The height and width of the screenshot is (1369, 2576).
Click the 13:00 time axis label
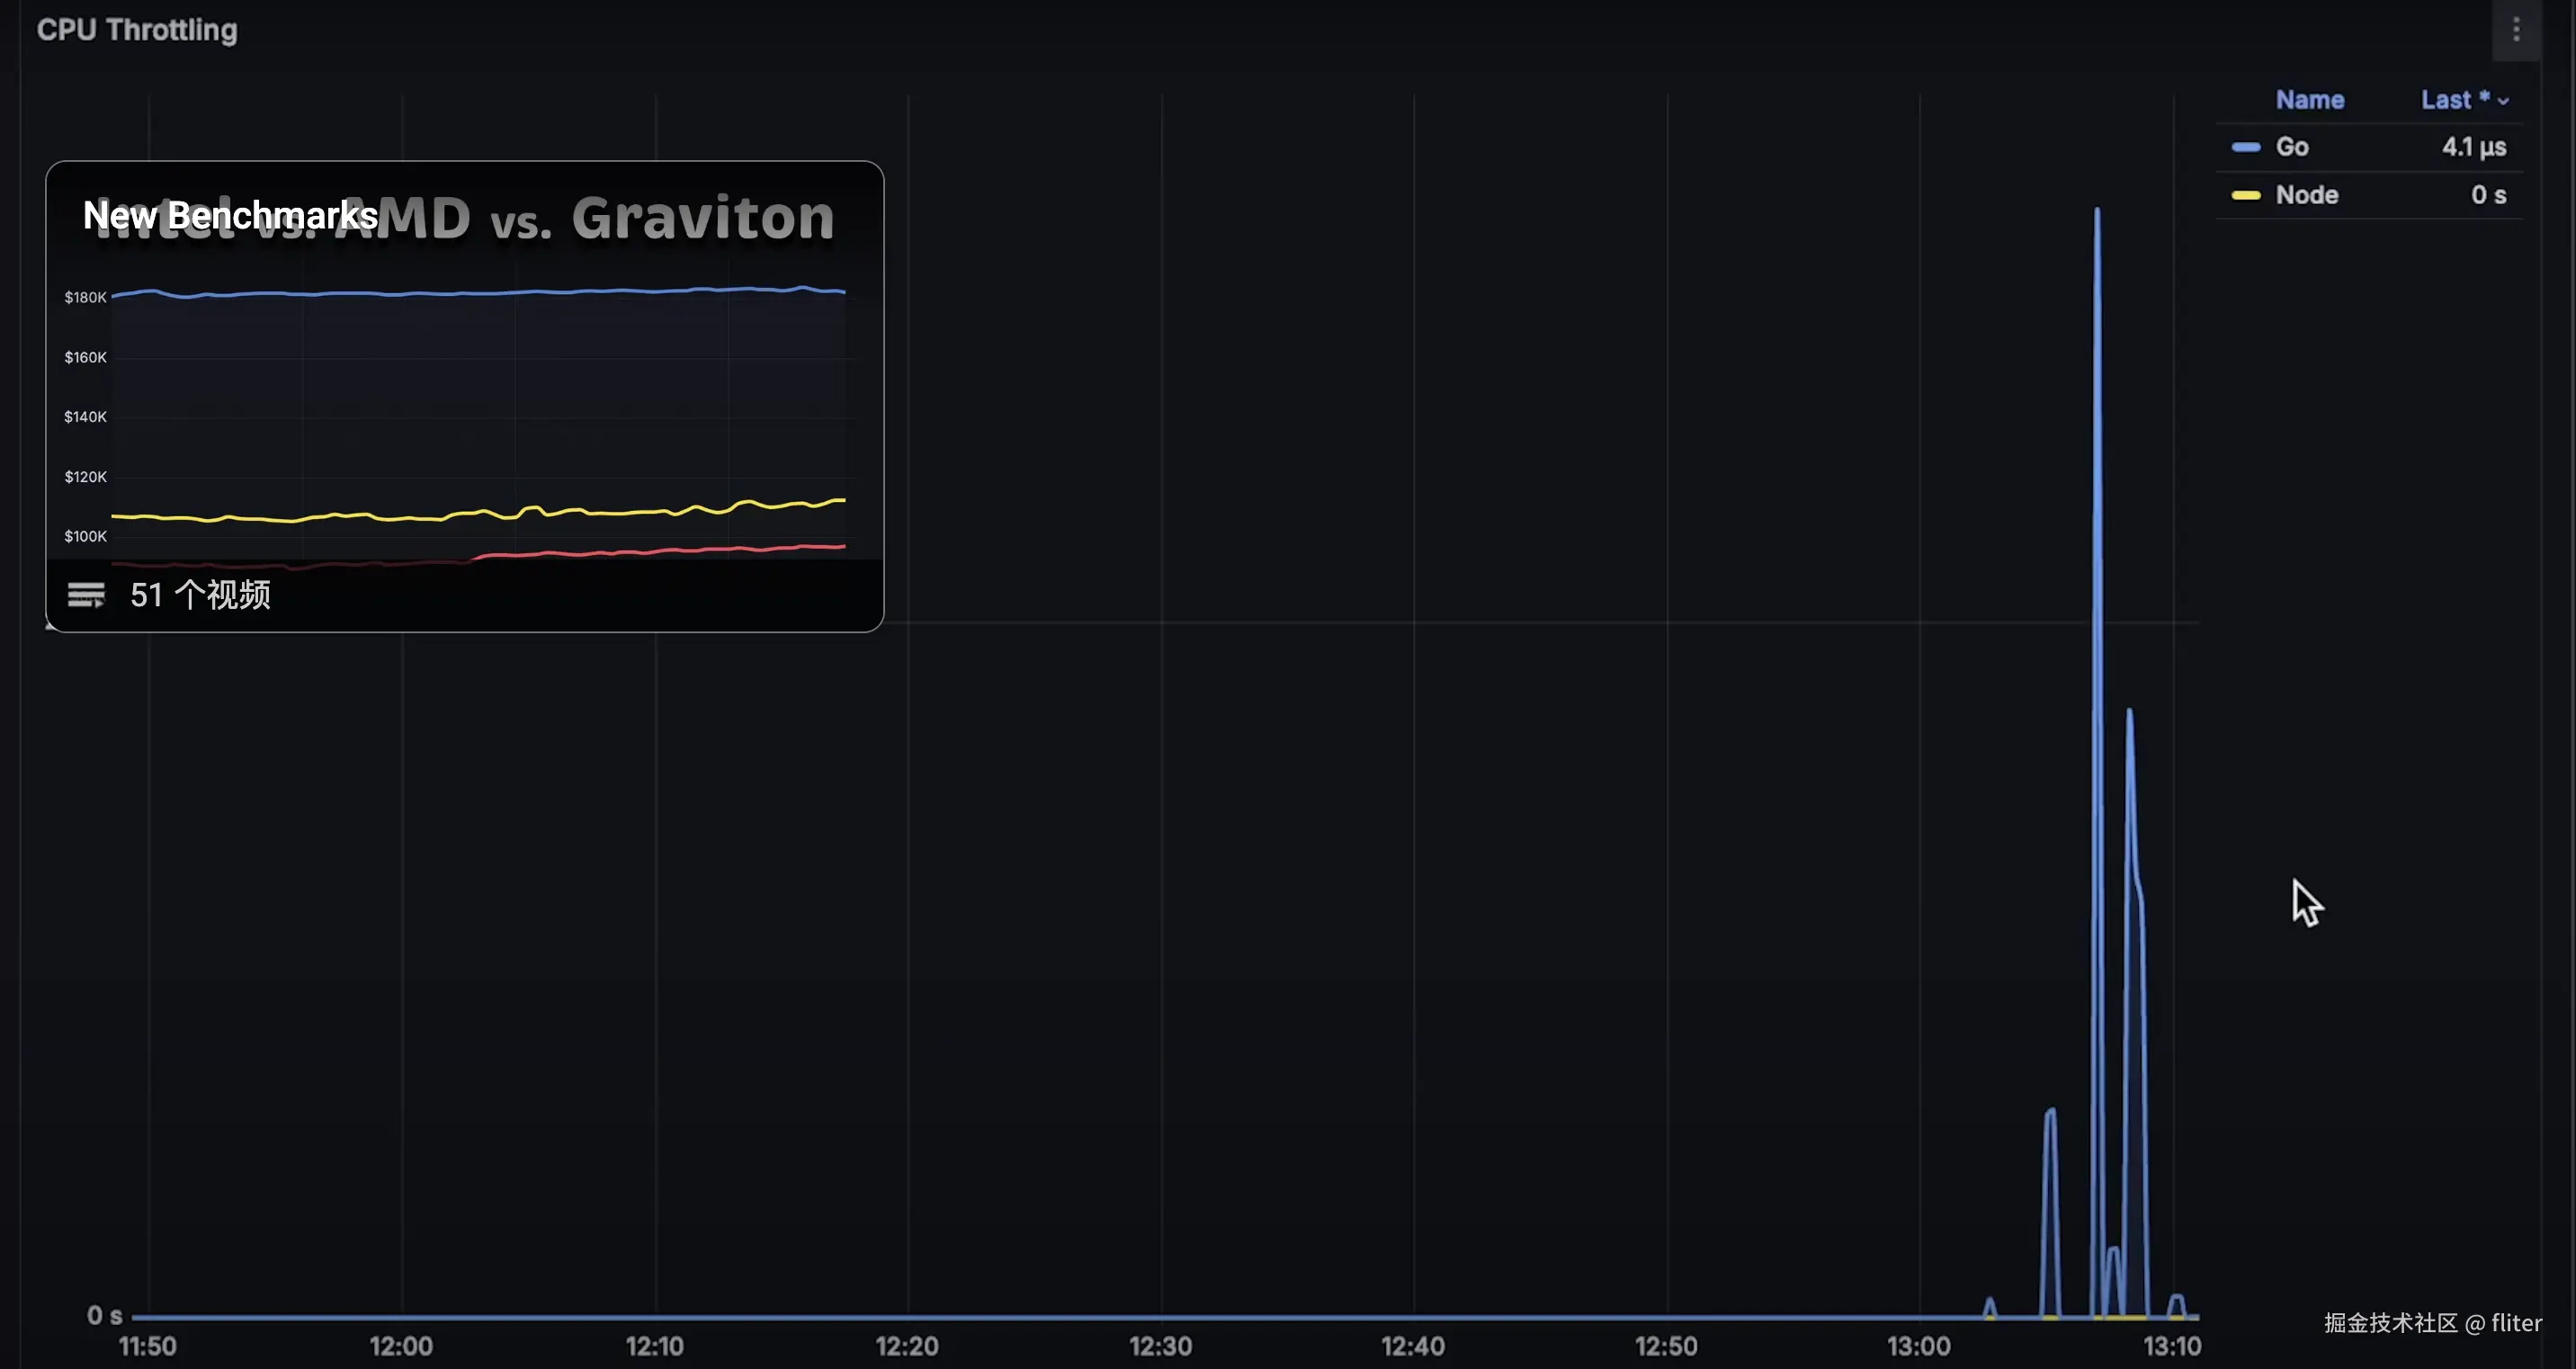[x=1918, y=1346]
